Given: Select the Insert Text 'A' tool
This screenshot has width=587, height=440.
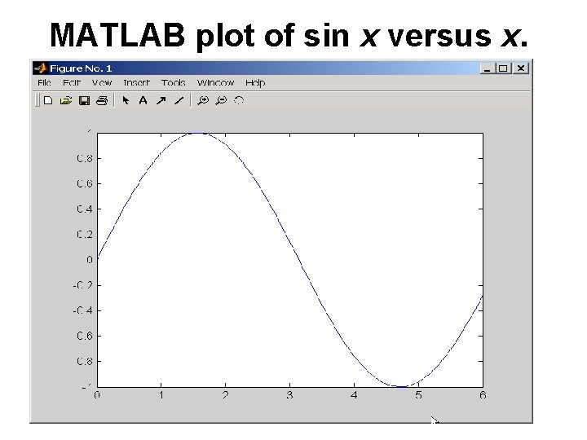Looking at the screenshot, I should [x=143, y=100].
